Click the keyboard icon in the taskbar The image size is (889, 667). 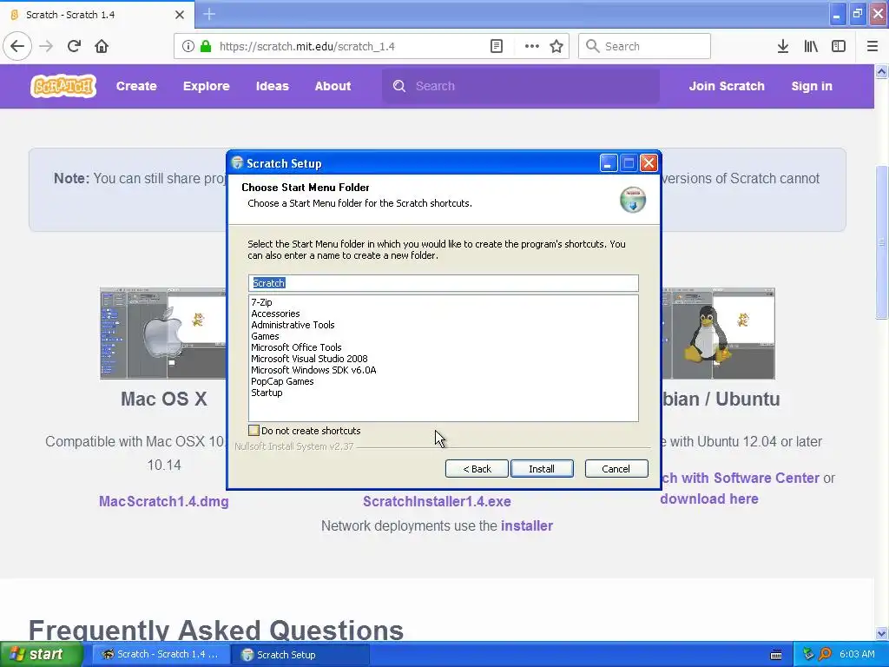[776, 655]
